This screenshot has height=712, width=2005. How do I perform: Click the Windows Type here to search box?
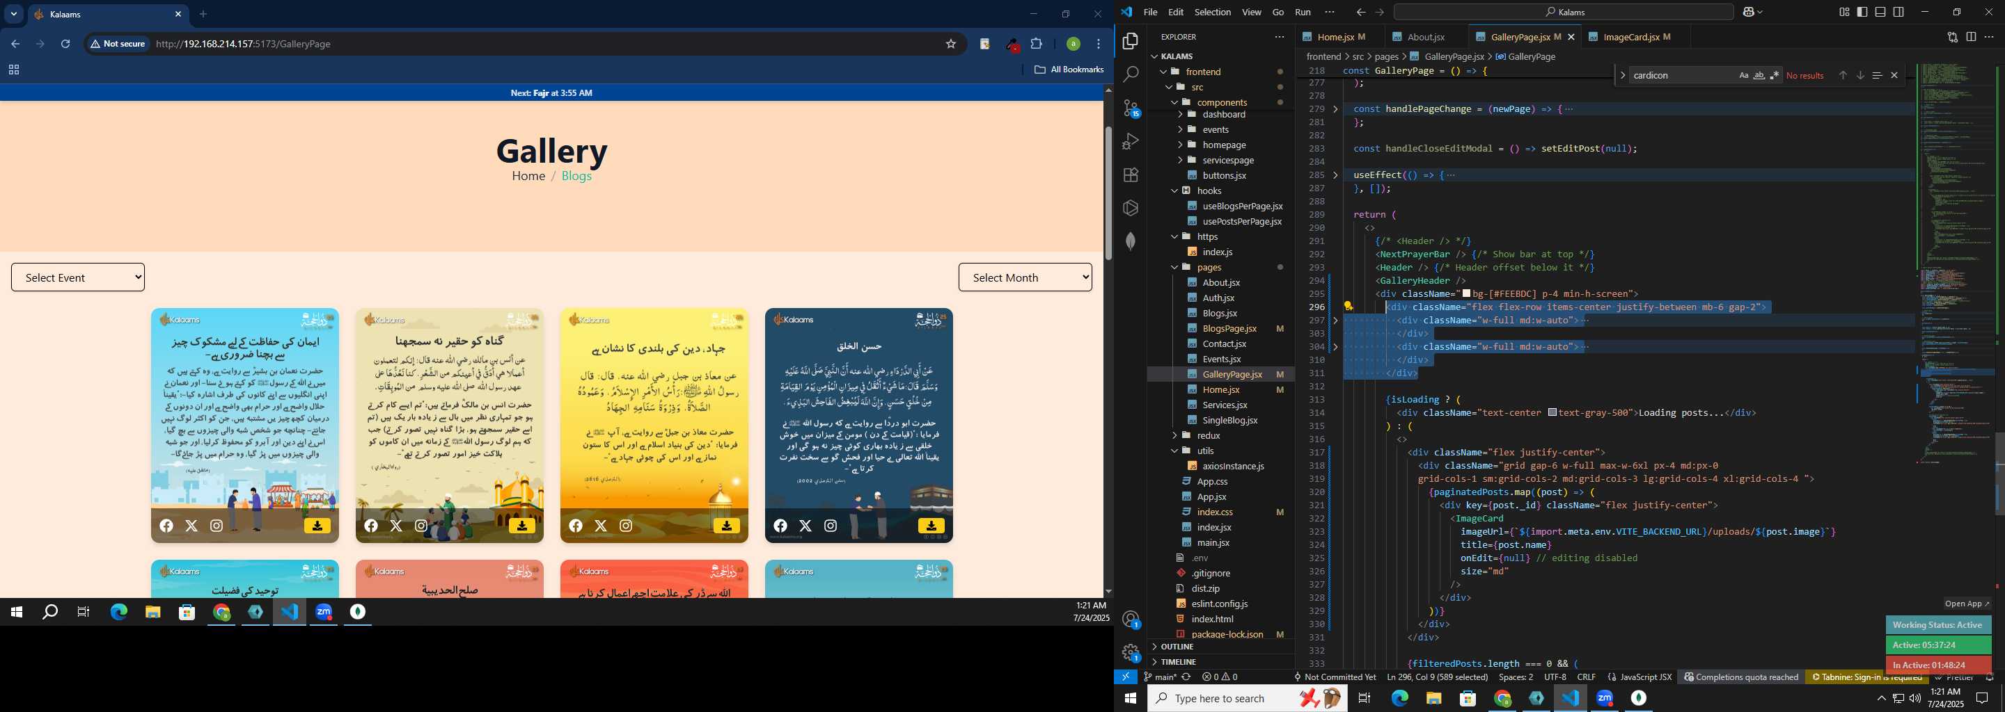pyautogui.click(x=1248, y=698)
